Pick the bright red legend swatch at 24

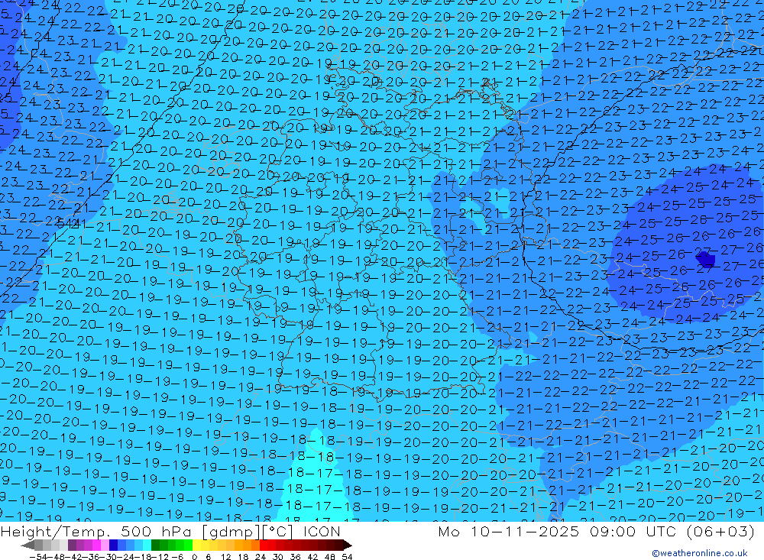click(x=264, y=545)
